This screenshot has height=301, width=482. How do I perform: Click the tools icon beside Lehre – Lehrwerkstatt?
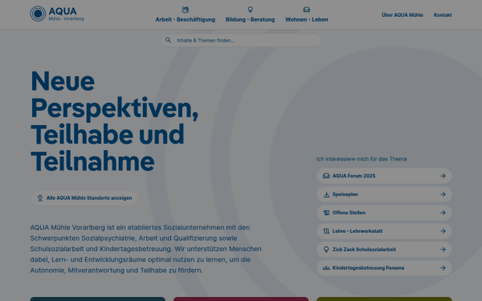(x=326, y=231)
